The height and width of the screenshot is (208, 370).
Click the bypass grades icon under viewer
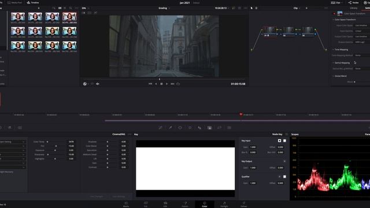click(85, 84)
